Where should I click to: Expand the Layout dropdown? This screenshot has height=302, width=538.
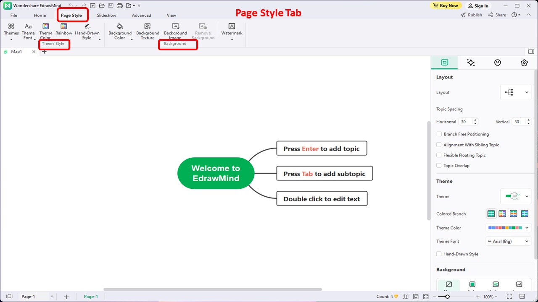click(x=516, y=92)
